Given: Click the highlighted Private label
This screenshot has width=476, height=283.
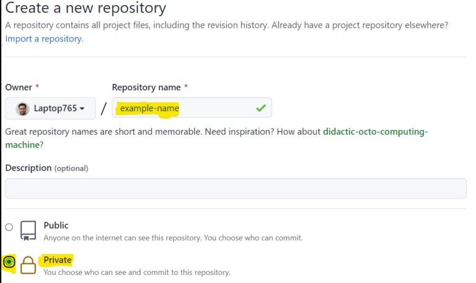Looking at the screenshot, I should pos(58,260).
